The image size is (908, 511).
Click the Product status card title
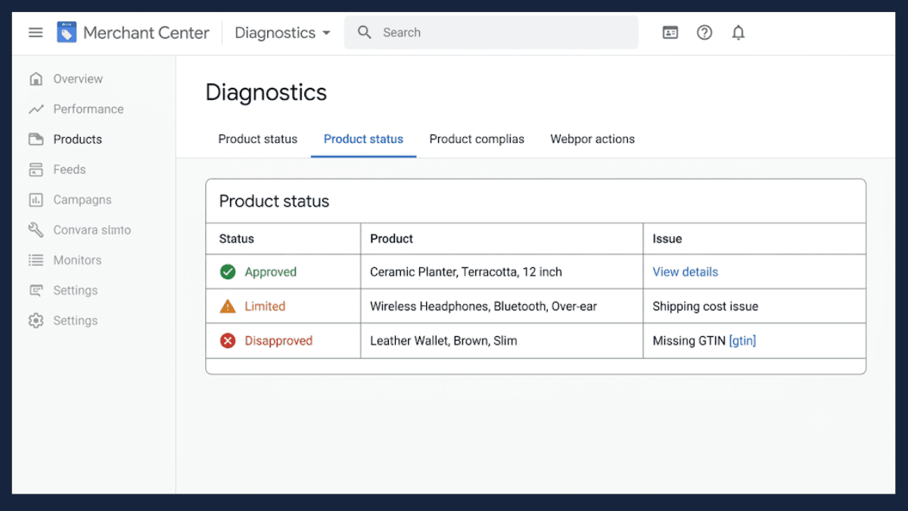point(274,201)
